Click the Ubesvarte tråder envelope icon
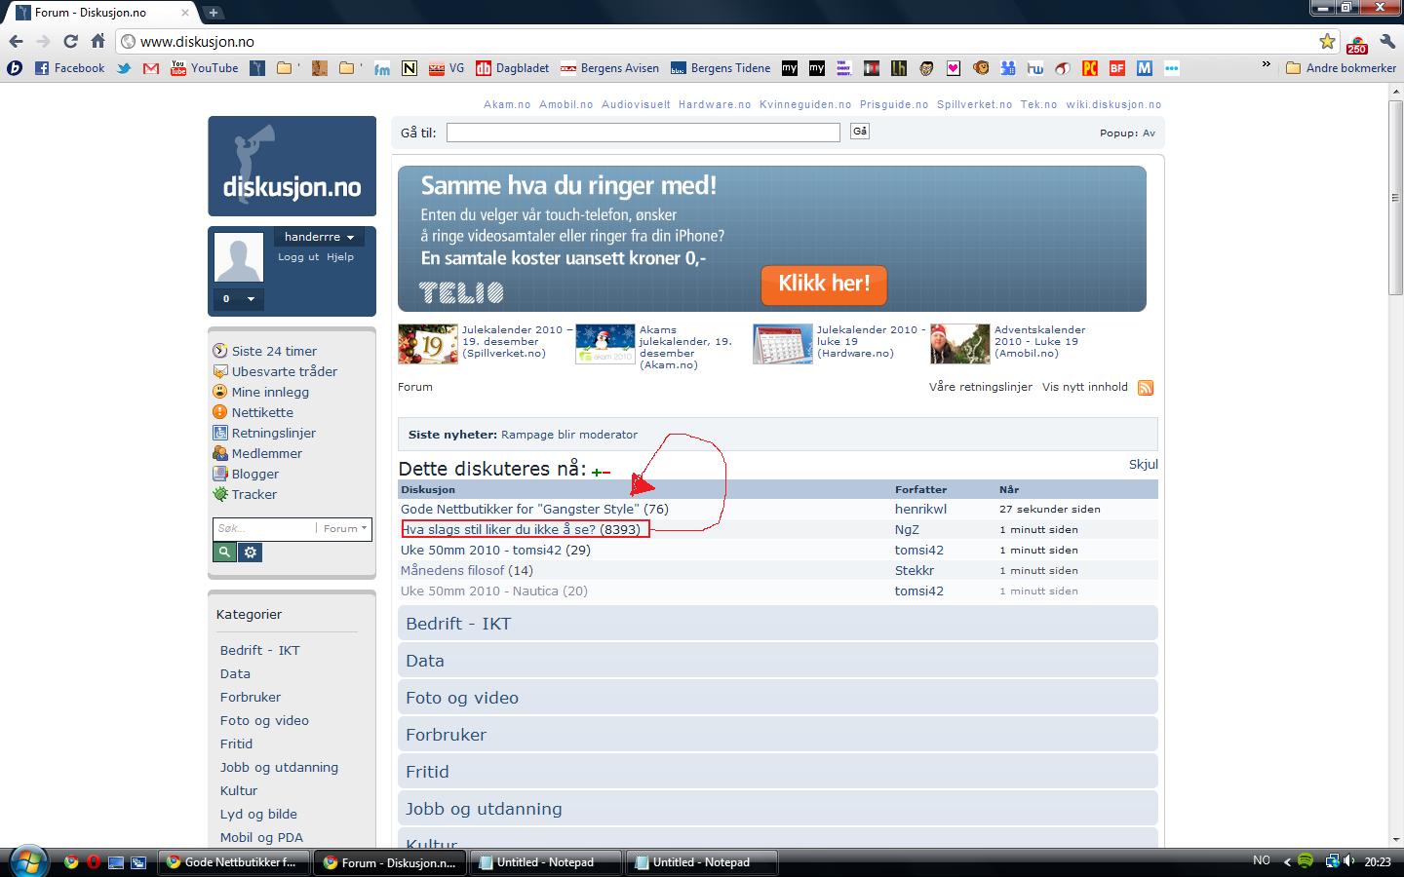The width and height of the screenshot is (1404, 877). point(220,371)
